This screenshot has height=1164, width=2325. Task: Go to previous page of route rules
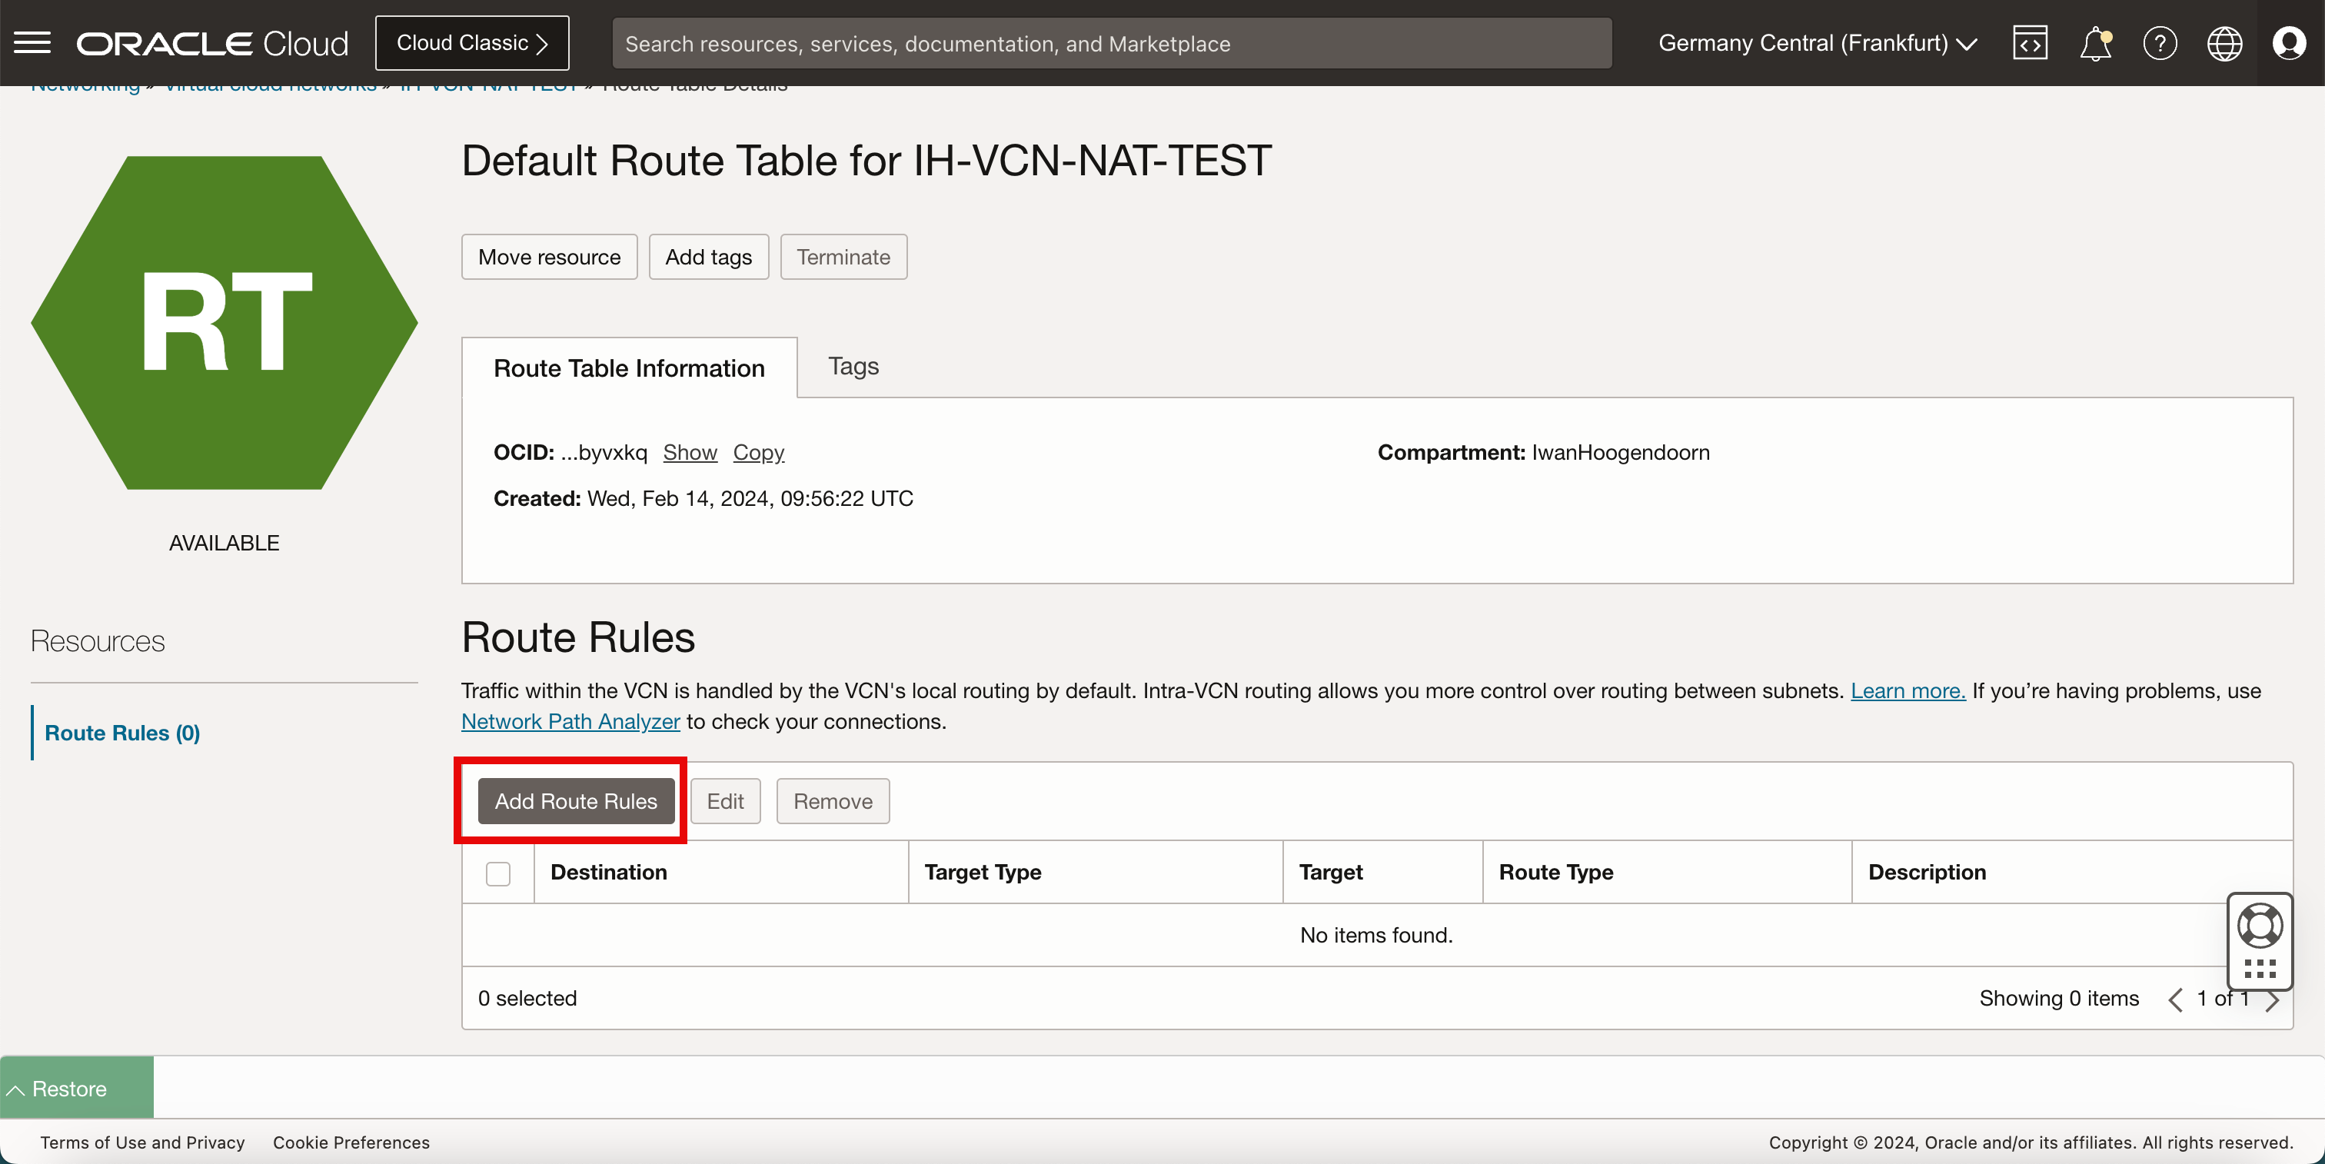coord(2175,999)
